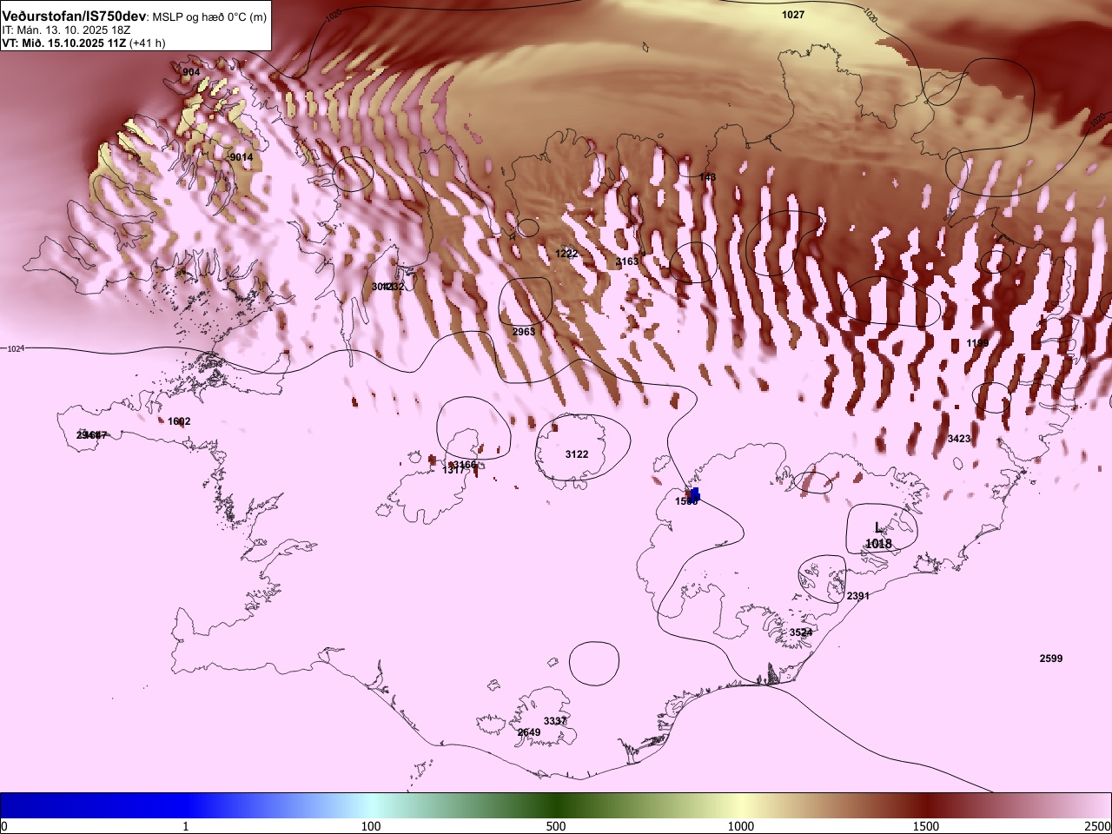Click the small blue patch on the map
Image resolution: width=1112 pixels, height=834 pixels.
(x=693, y=494)
